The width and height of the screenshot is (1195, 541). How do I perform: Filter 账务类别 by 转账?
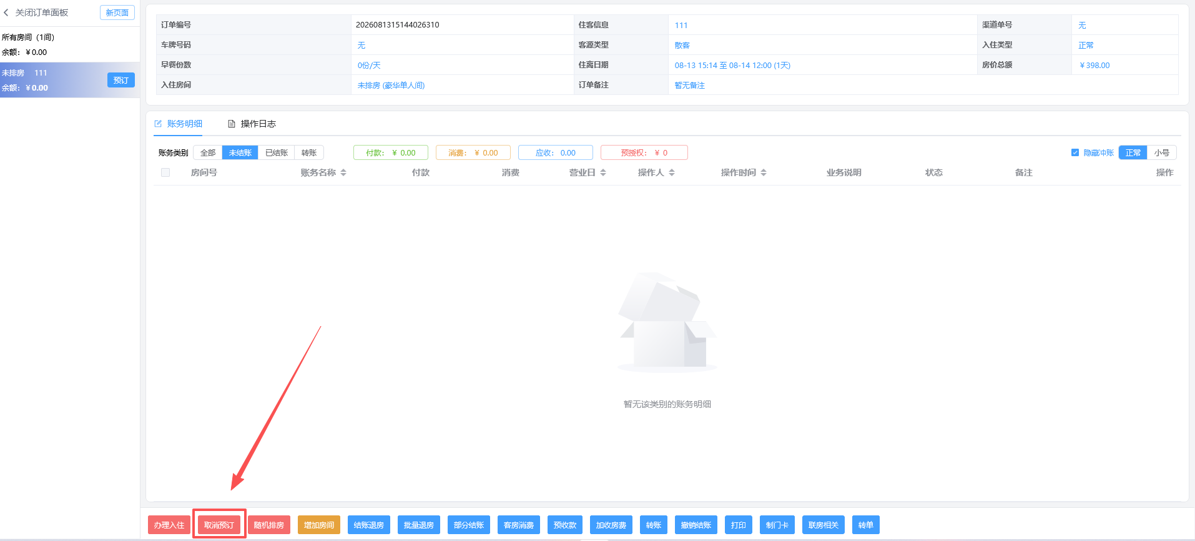[x=309, y=152]
